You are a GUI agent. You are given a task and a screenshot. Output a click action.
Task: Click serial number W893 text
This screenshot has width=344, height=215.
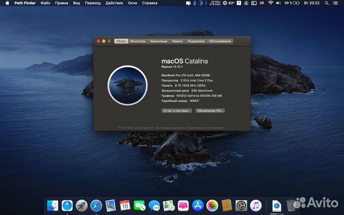tap(194, 101)
